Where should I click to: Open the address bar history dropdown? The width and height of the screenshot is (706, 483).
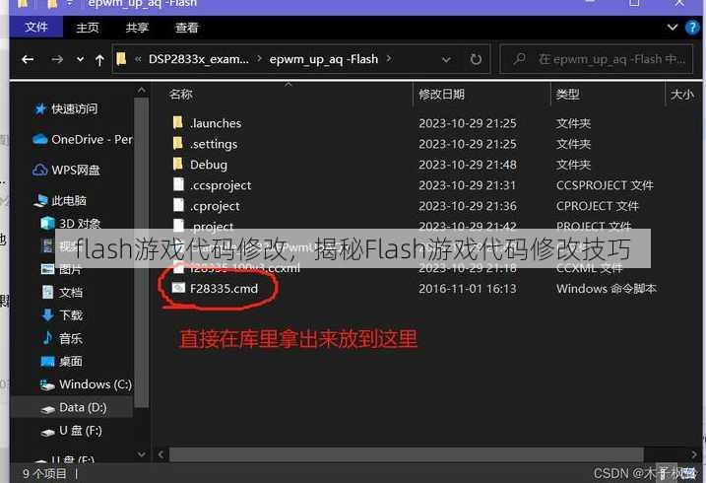446,59
